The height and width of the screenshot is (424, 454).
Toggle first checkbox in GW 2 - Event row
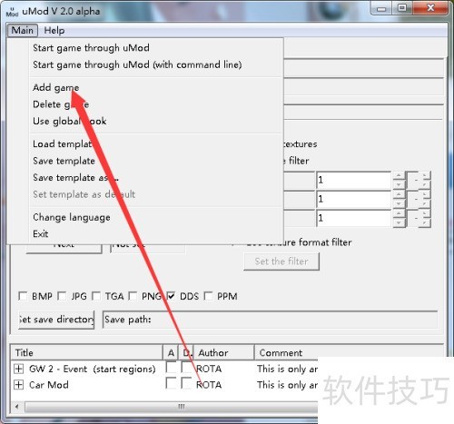(x=172, y=367)
